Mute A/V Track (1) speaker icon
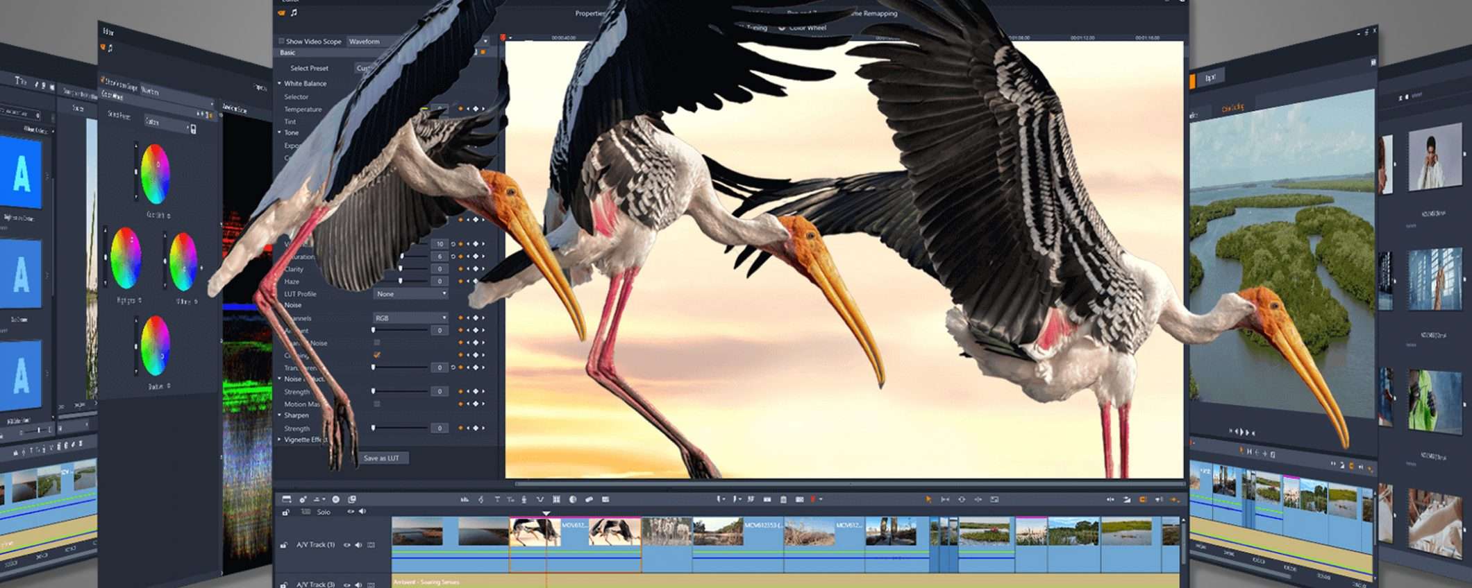Viewport: 1472px width, 588px height. (x=358, y=545)
